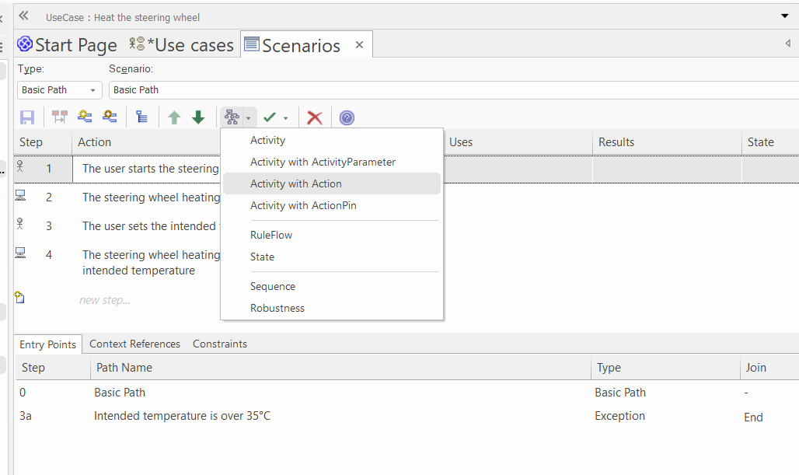The width and height of the screenshot is (799, 475).
Task: Expand the dropdown arrow beside checkmark icon
Action: click(x=285, y=118)
